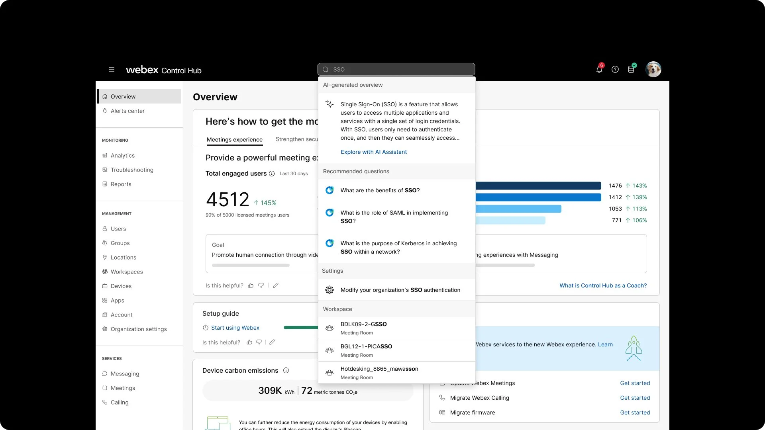Image resolution: width=765 pixels, height=430 pixels.
Task: Click the AI sparkle icon in overview
Action: tap(330, 104)
